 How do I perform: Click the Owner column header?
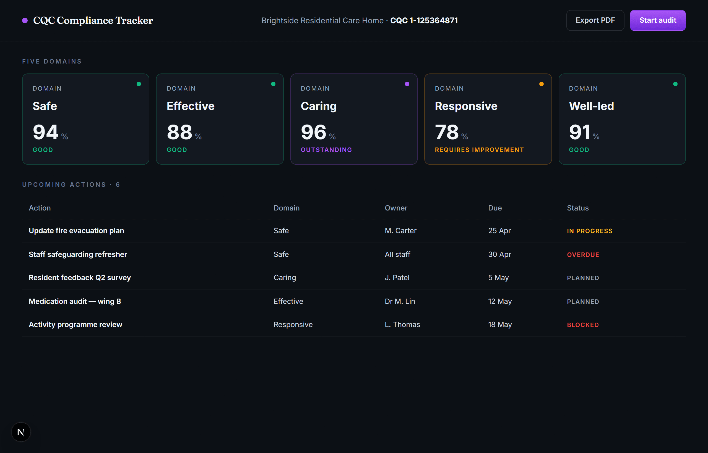pos(396,208)
